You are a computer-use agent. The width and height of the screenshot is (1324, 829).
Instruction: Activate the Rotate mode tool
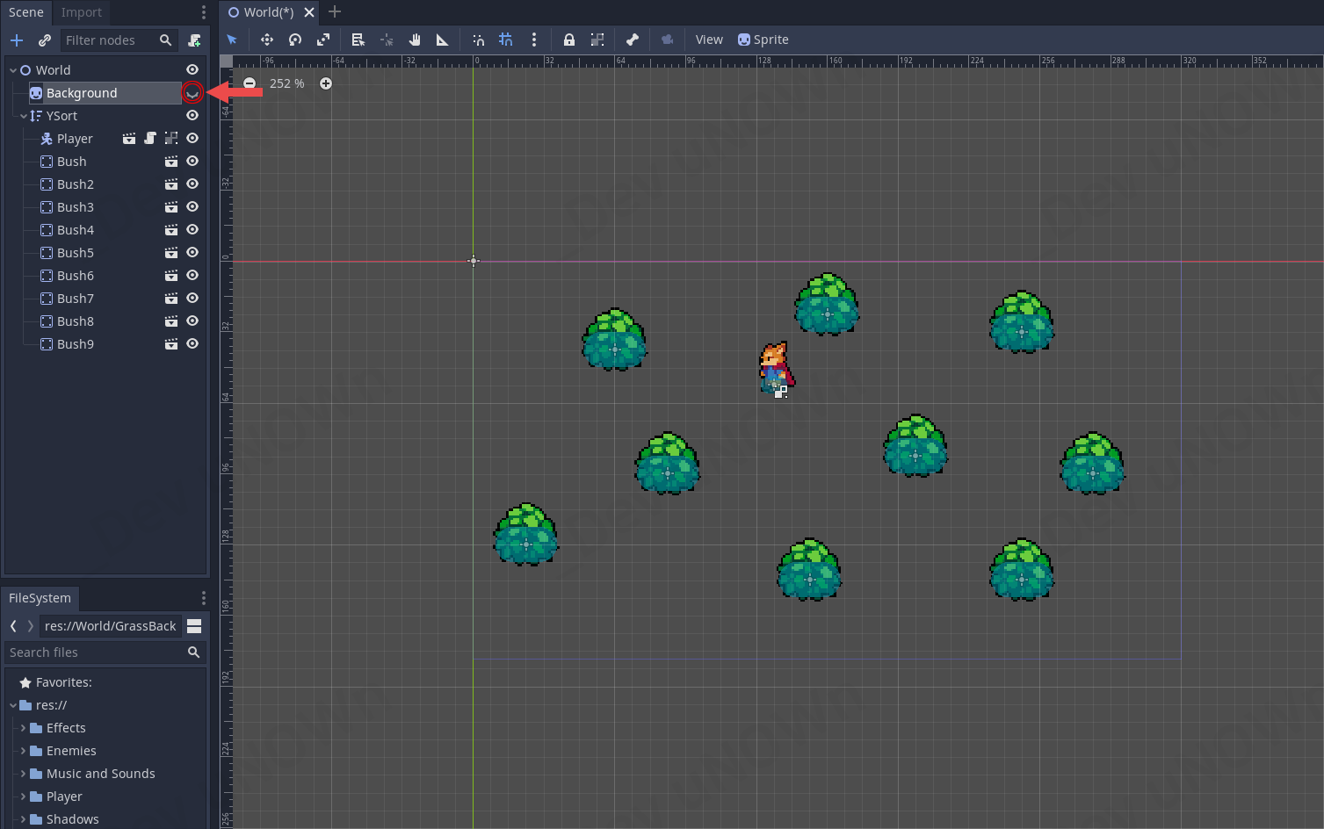(295, 40)
